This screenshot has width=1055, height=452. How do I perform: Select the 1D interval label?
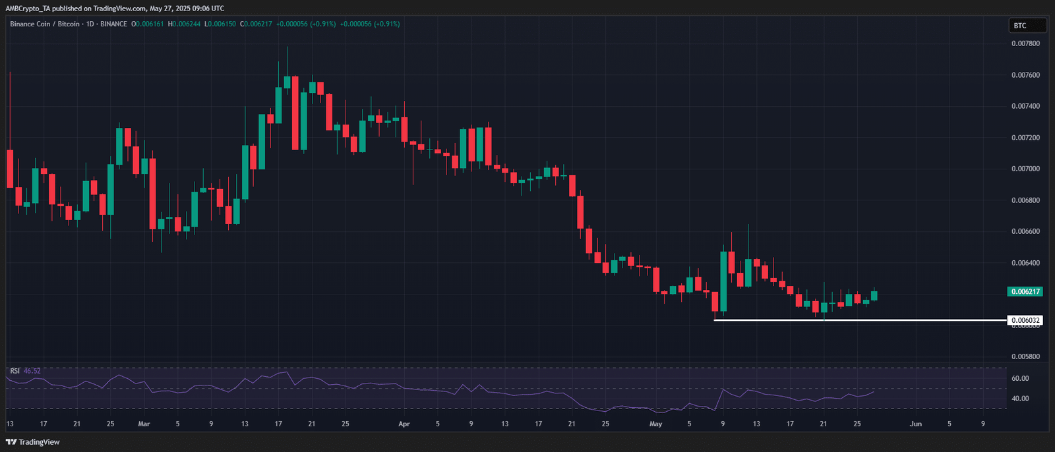[90, 24]
